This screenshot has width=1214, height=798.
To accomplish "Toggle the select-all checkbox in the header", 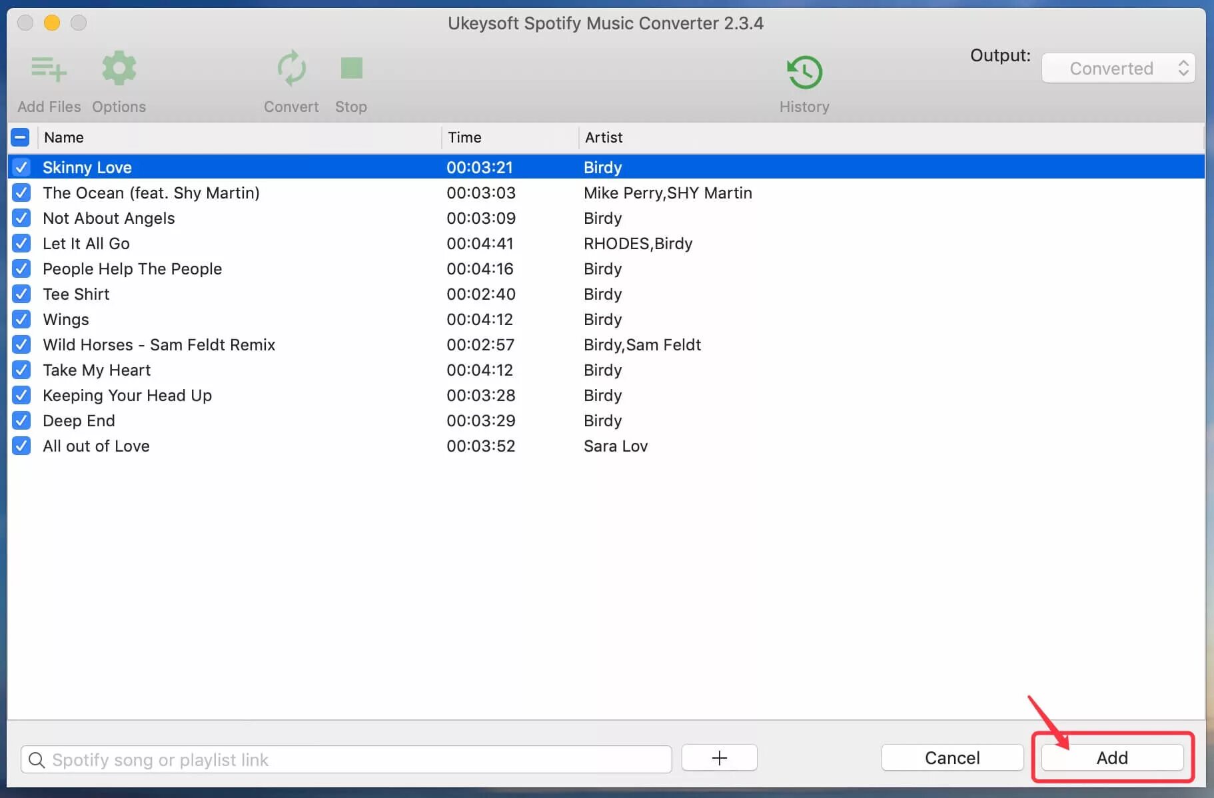I will 20,137.
